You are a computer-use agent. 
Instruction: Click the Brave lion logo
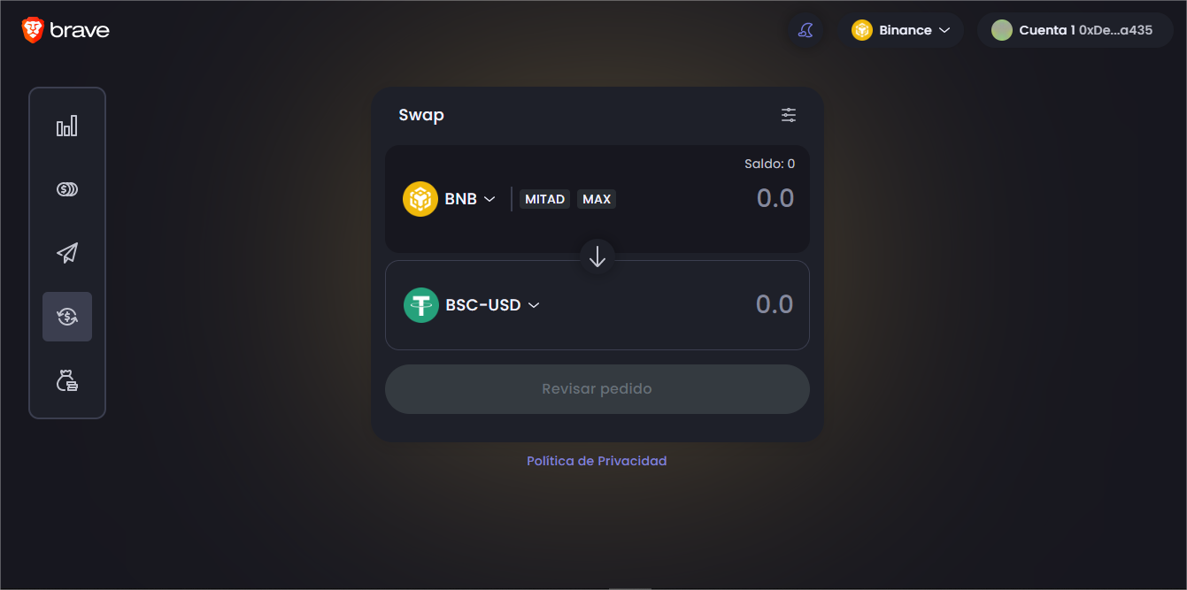point(33,30)
